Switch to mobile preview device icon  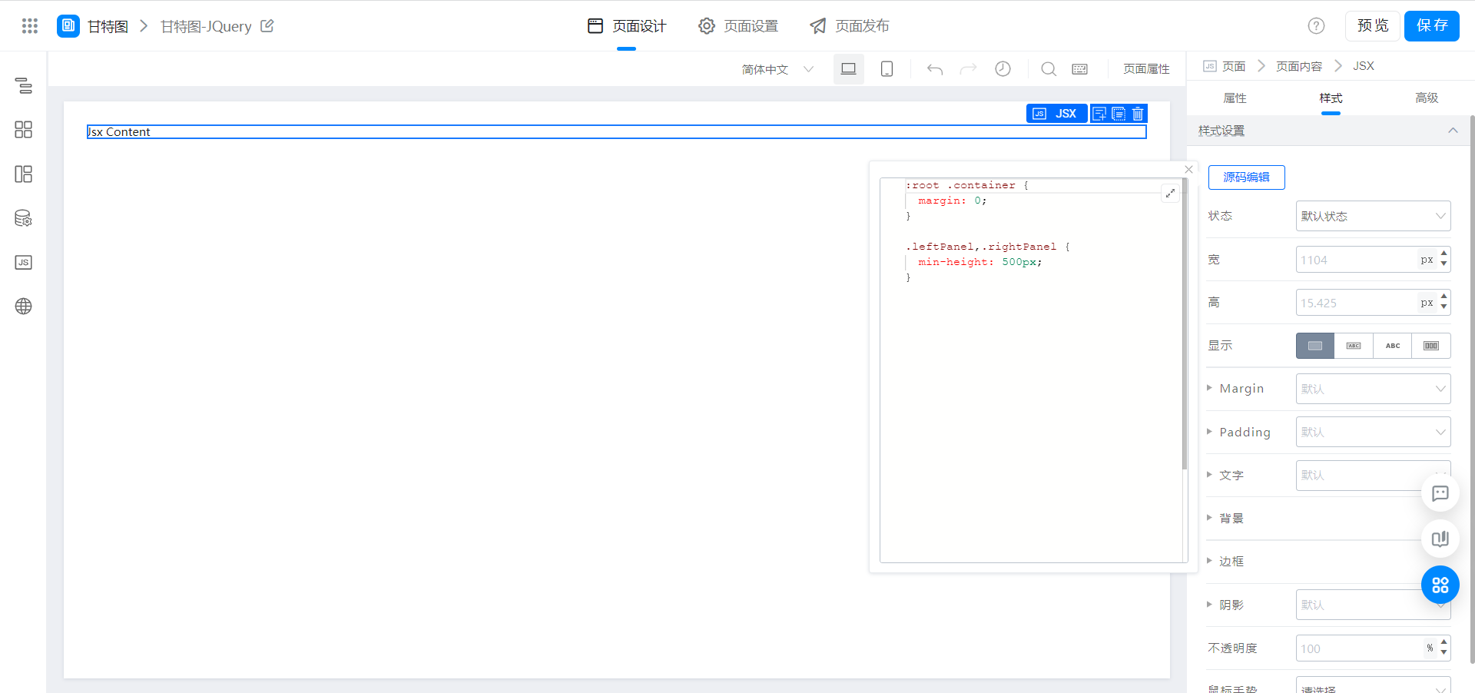[887, 69]
